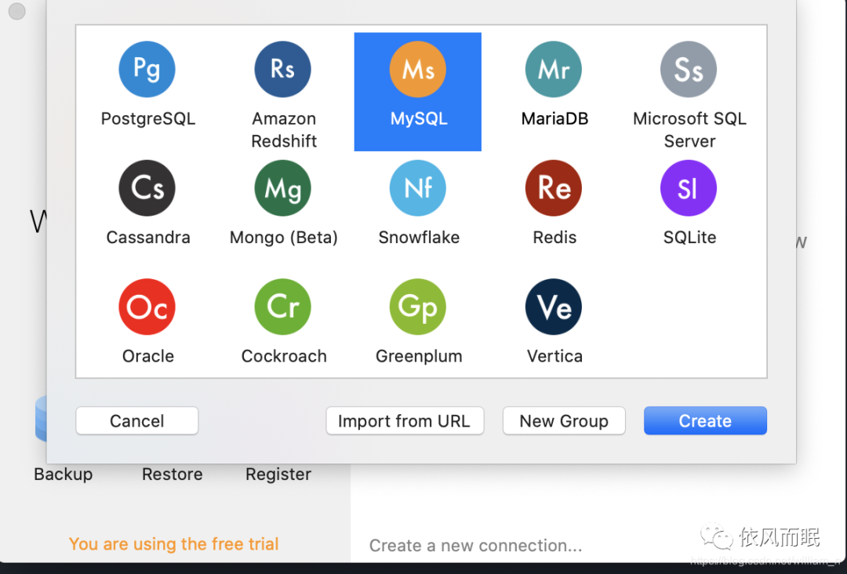847x574 pixels.
Task: Open Import from URL
Action: (405, 420)
